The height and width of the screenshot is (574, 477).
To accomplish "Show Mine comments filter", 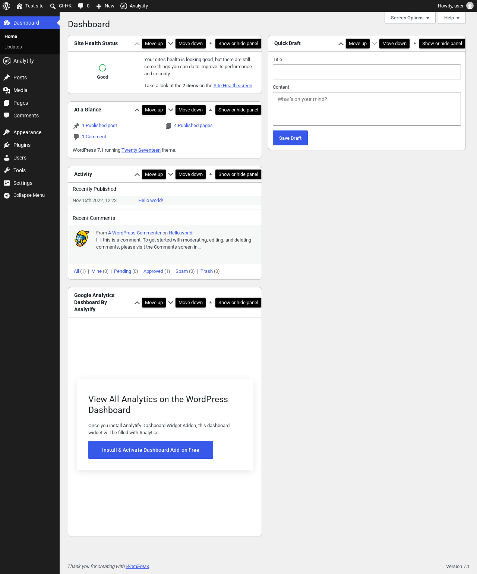I will click(x=97, y=271).
